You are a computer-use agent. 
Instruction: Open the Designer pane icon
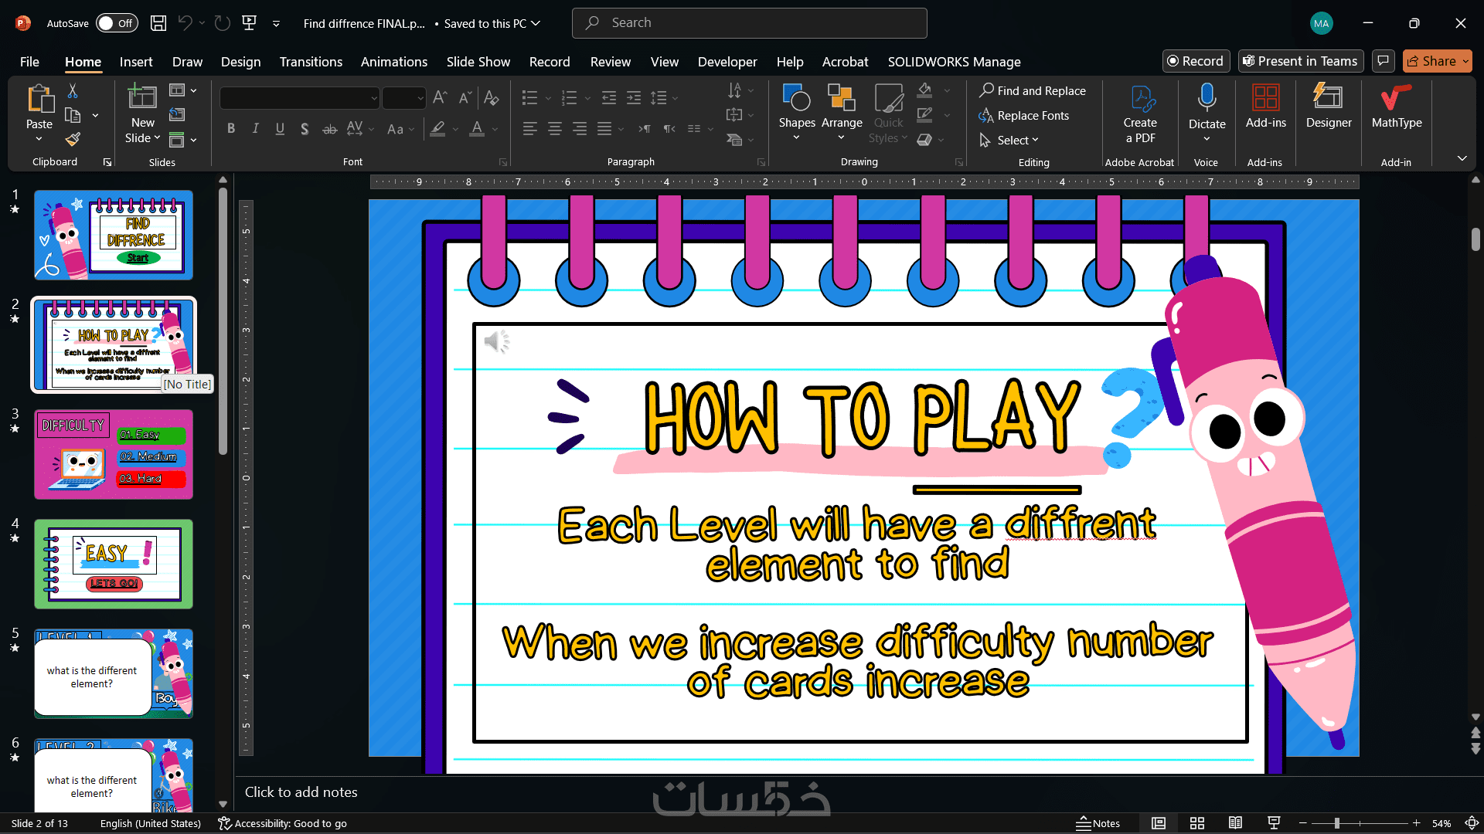1328,99
